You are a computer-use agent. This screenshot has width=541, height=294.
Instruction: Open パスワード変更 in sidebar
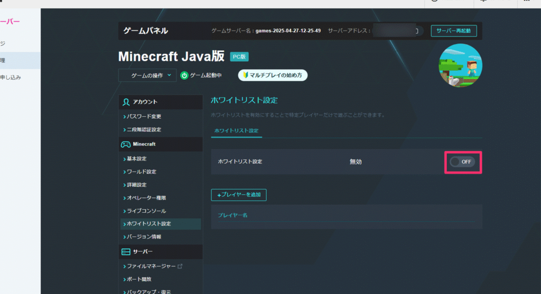tap(144, 117)
